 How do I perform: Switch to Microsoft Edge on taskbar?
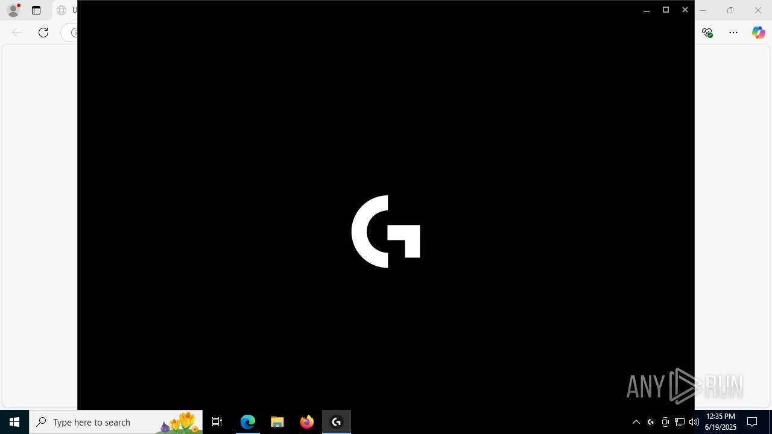tap(248, 422)
